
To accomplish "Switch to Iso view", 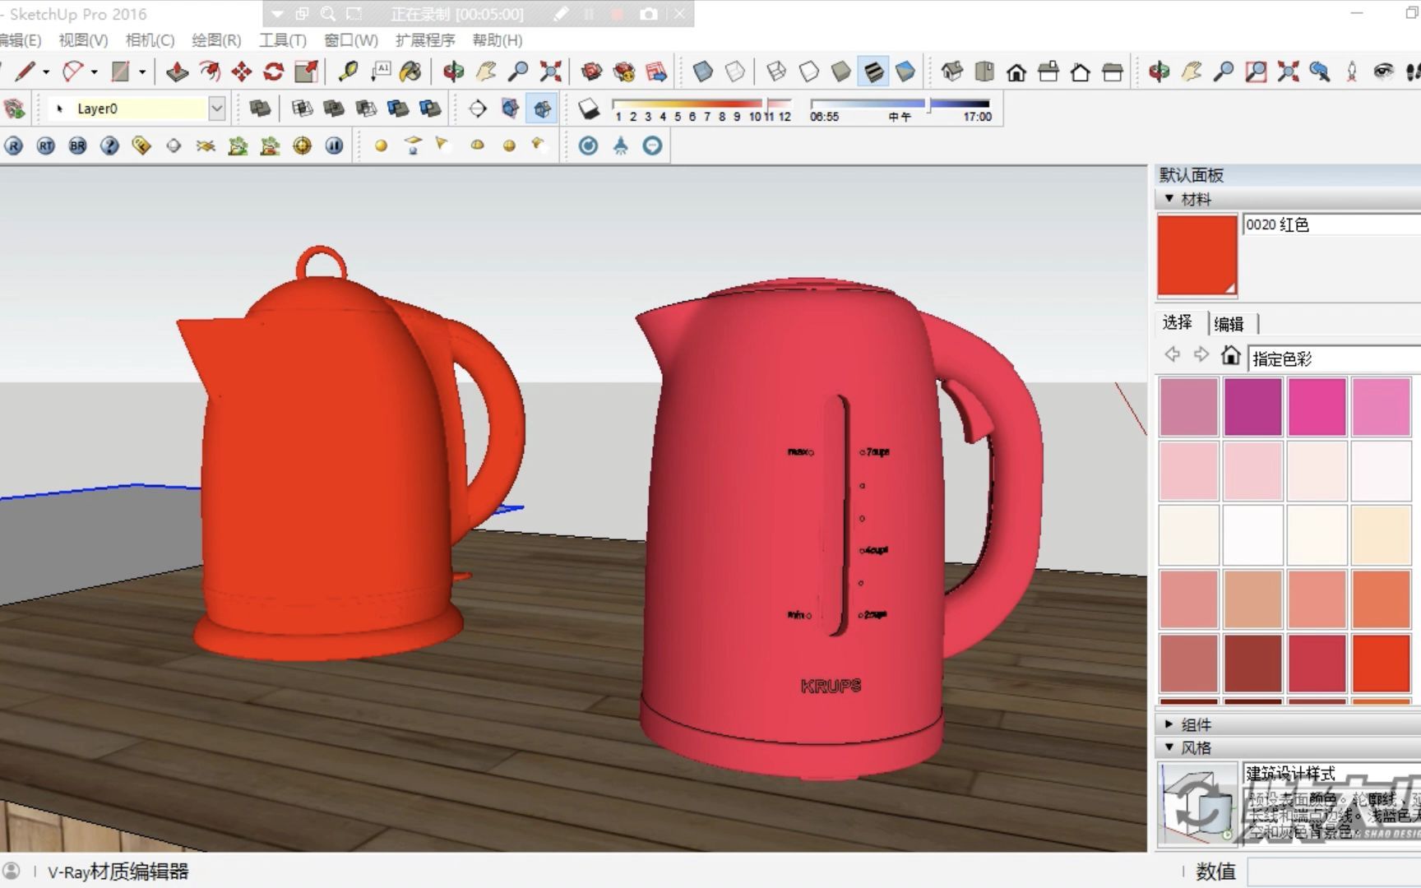I will coord(952,72).
